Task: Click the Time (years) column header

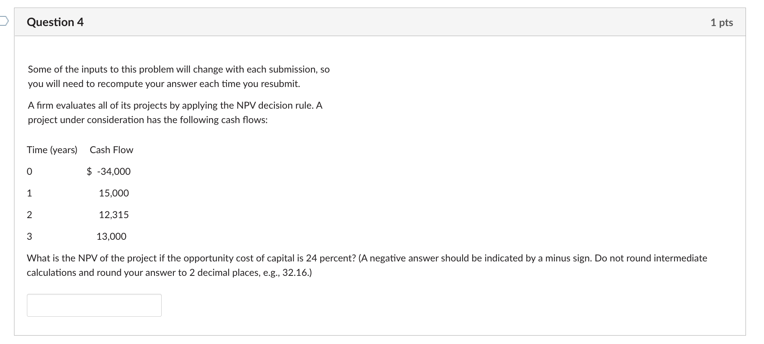Action: 52,150
